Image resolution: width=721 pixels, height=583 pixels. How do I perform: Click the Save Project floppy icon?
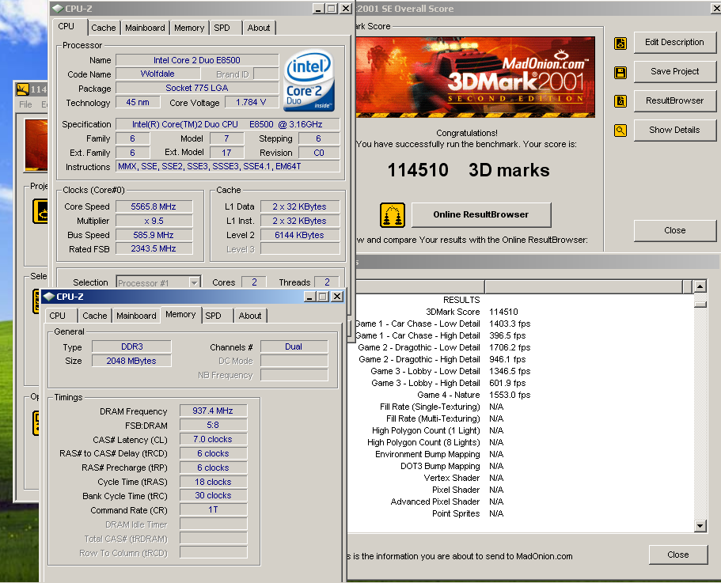coord(620,72)
